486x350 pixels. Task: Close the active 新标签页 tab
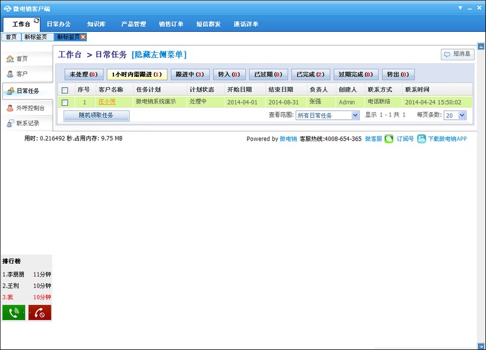tap(83, 37)
